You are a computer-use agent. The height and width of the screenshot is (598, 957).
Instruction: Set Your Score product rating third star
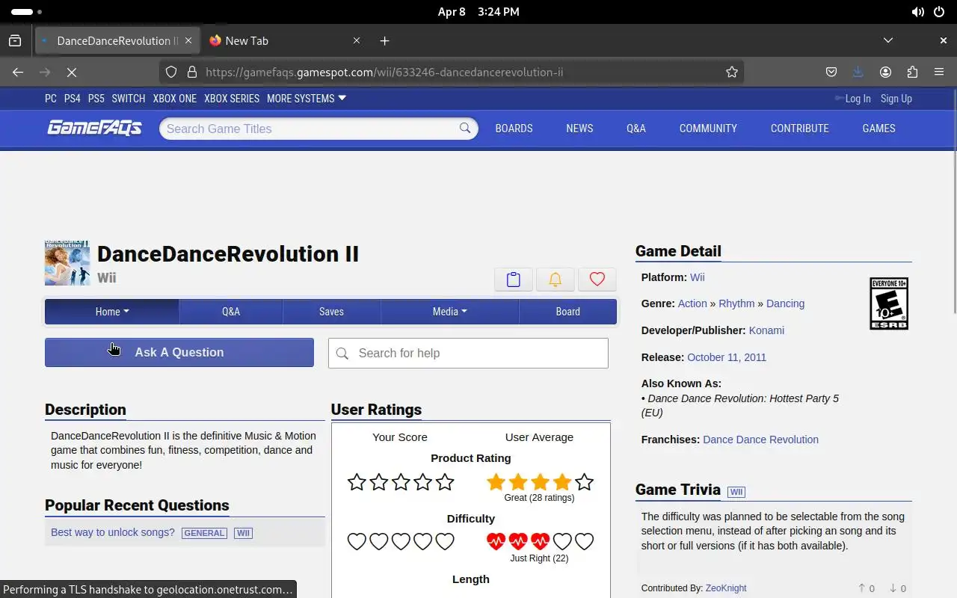(401, 482)
